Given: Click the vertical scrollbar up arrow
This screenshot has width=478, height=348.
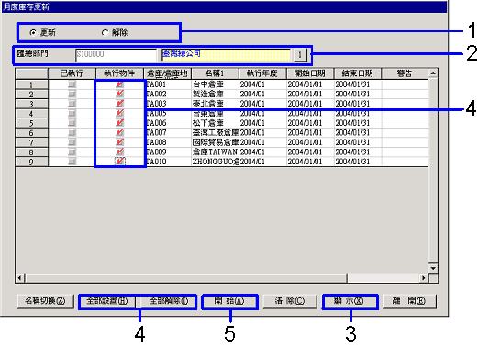Looking at the screenshot, I should coord(433,73).
